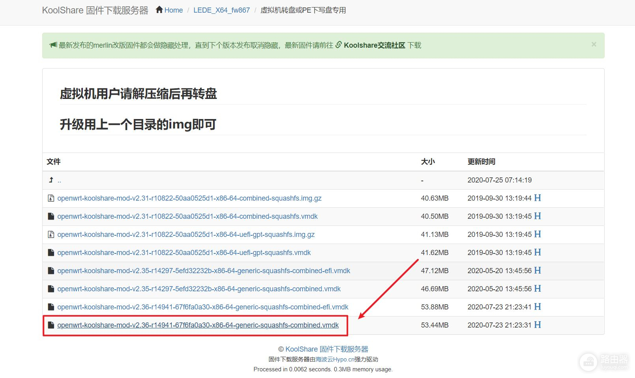
Task: Click hash H icon for v2.35 combined-efi.vmdk
Action: coord(537,270)
